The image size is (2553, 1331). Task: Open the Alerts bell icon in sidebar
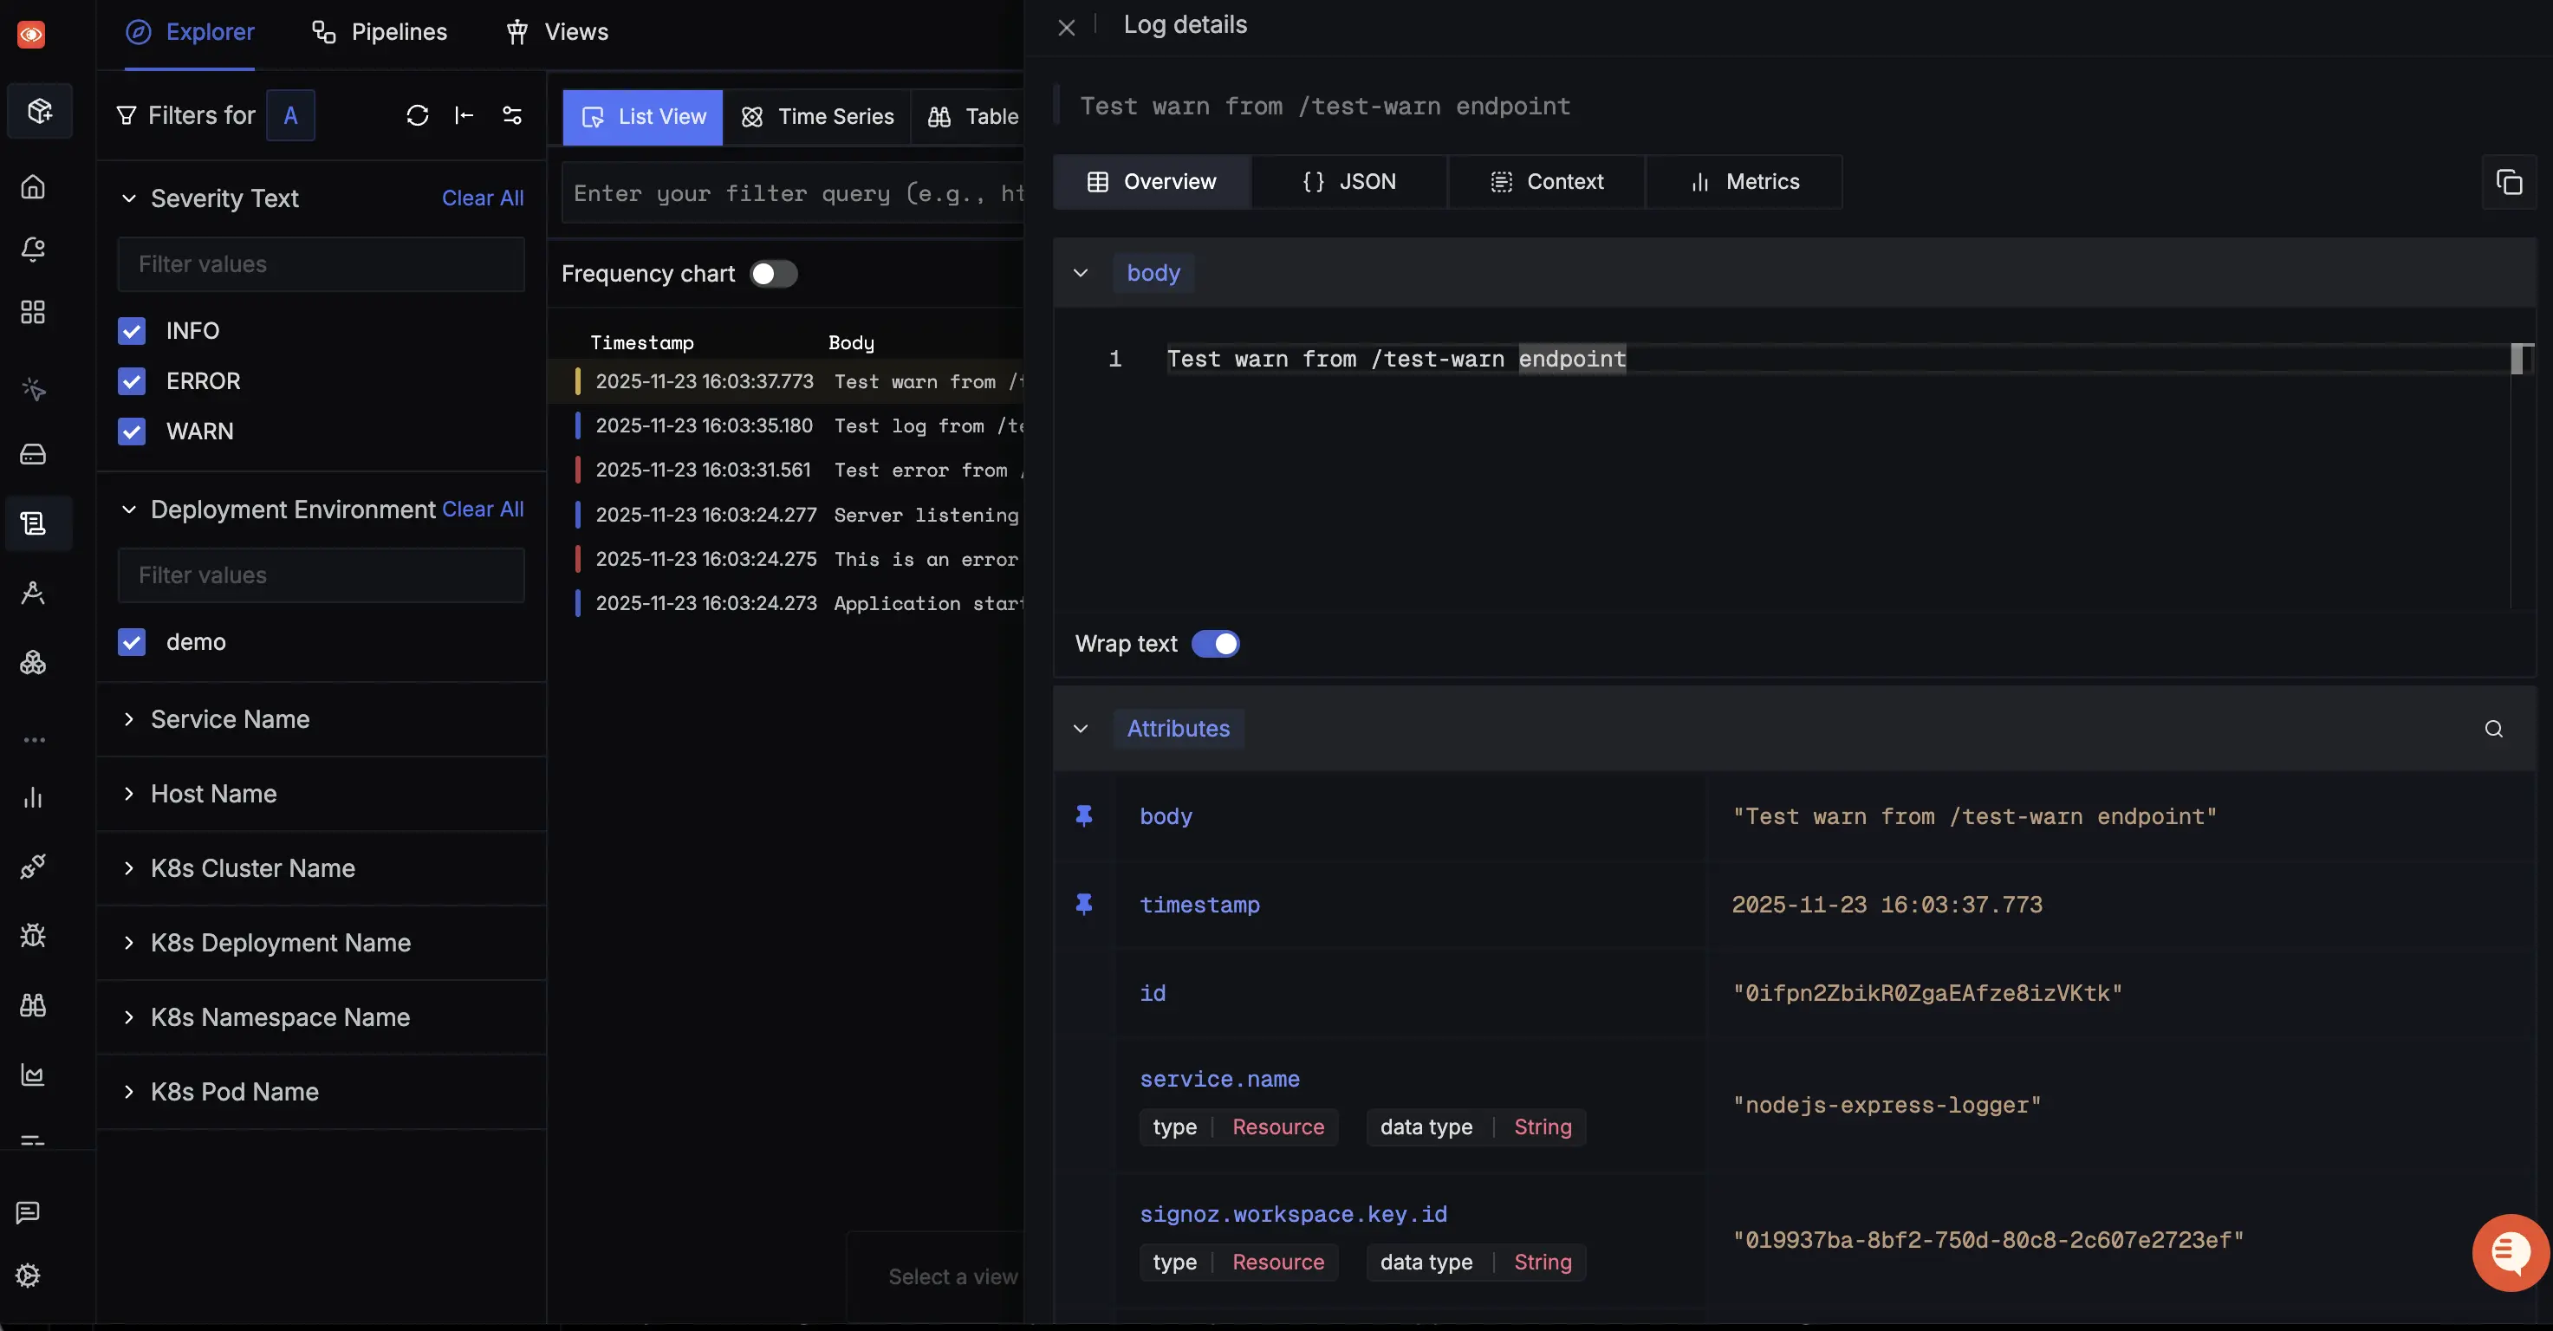click(x=33, y=250)
